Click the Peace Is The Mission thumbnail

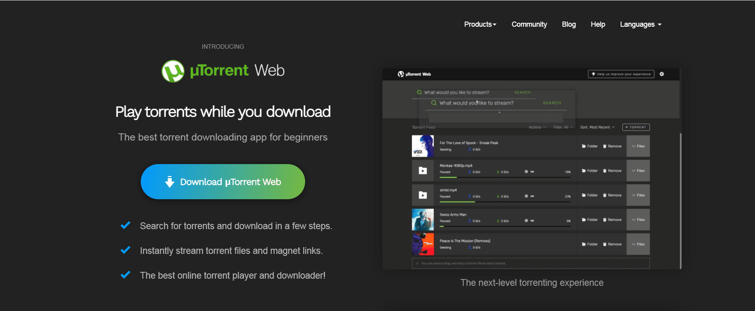423,244
